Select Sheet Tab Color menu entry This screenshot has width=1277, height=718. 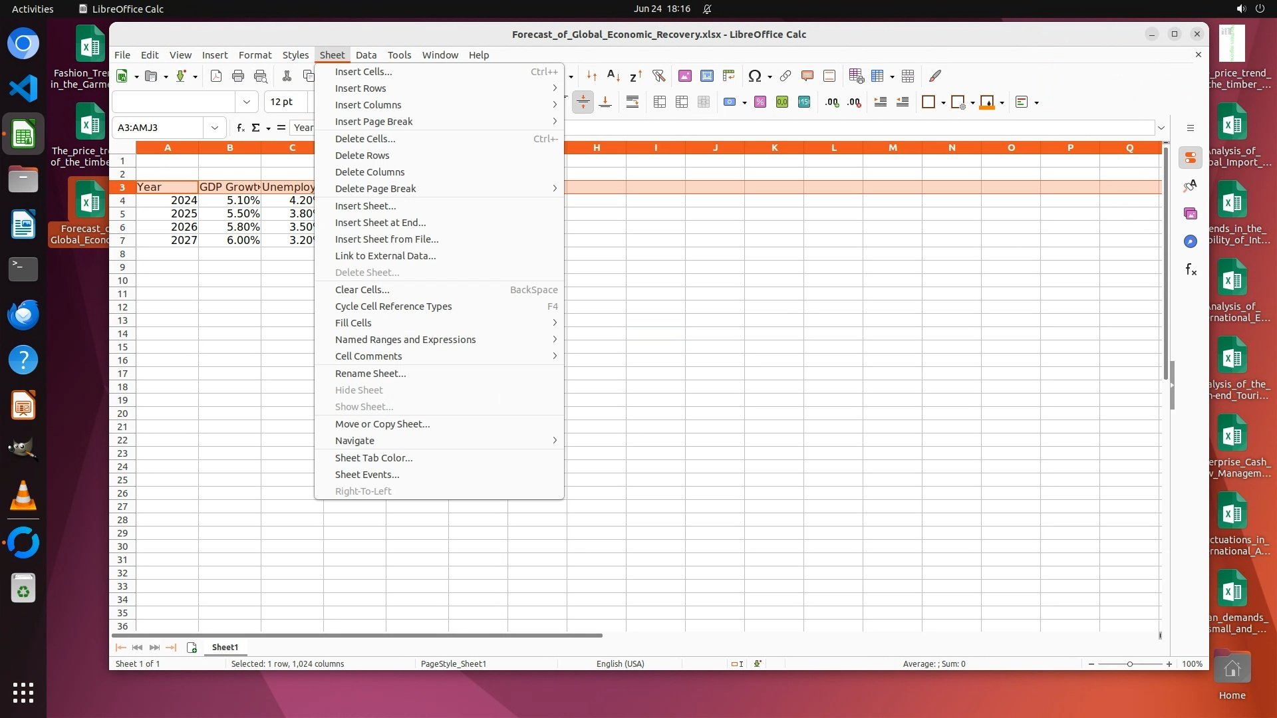coord(374,458)
